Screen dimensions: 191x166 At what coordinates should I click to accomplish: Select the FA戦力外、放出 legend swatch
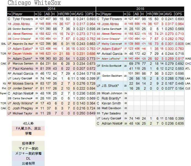pyautogui.click(x=28, y=128)
